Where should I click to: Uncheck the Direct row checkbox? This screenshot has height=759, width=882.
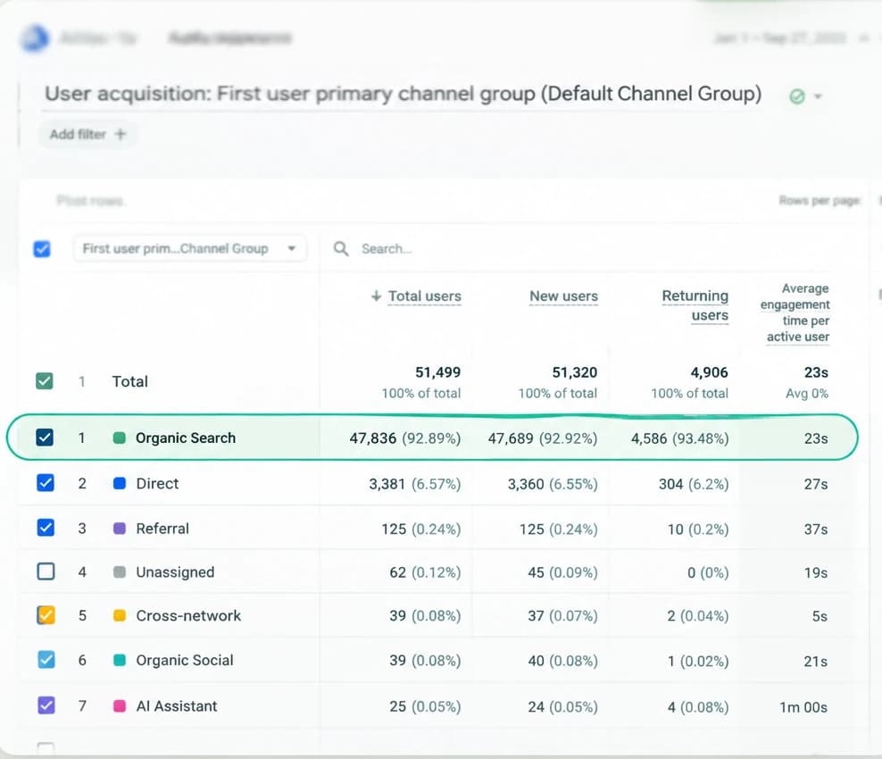[x=46, y=483]
